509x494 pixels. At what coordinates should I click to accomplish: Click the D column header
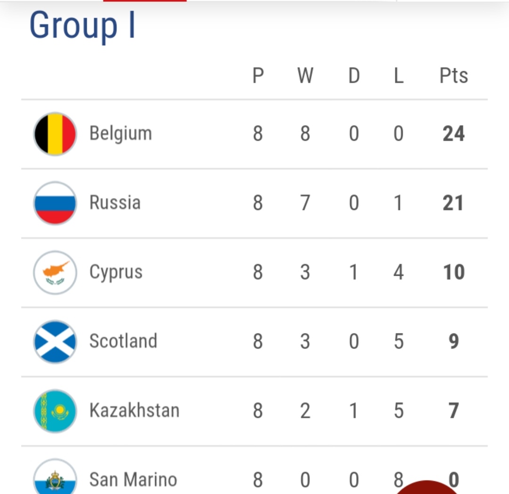pyautogui.click(x=354, y=76)
